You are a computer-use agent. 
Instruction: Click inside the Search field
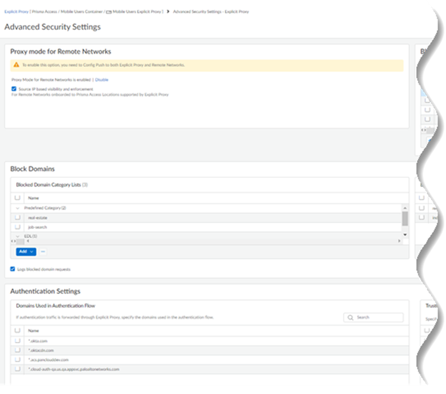point(376,317)
